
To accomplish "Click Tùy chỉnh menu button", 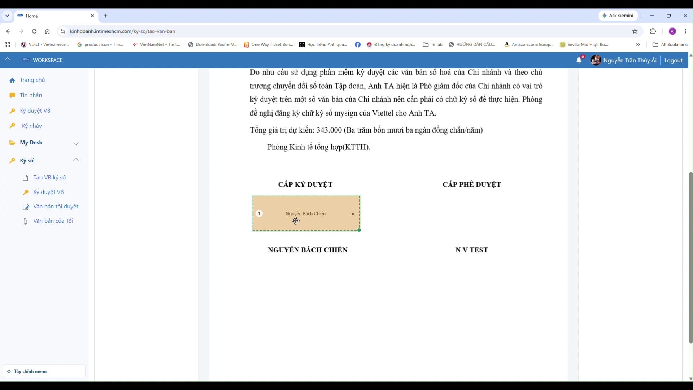I will click(x=44, y=371).
